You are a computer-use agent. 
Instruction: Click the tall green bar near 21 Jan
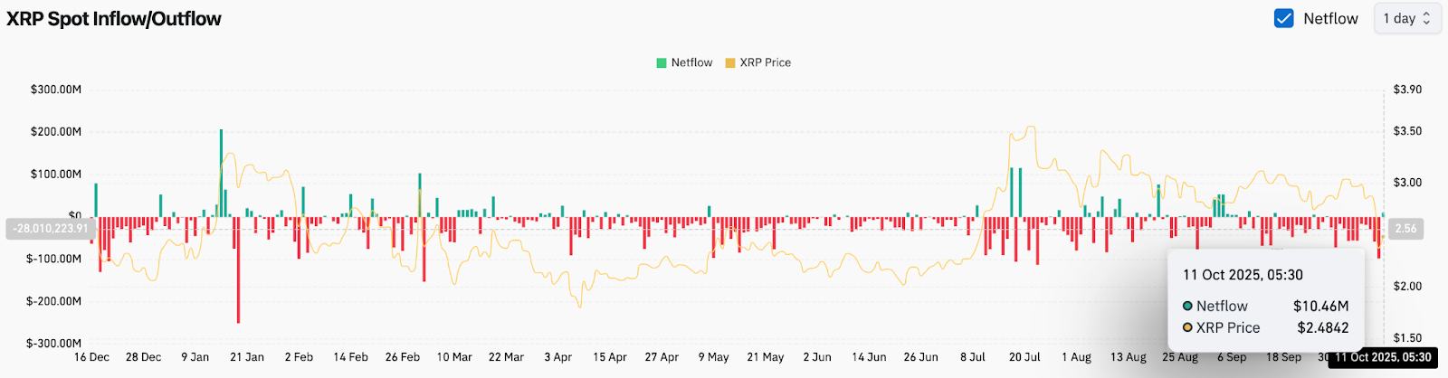221,172
